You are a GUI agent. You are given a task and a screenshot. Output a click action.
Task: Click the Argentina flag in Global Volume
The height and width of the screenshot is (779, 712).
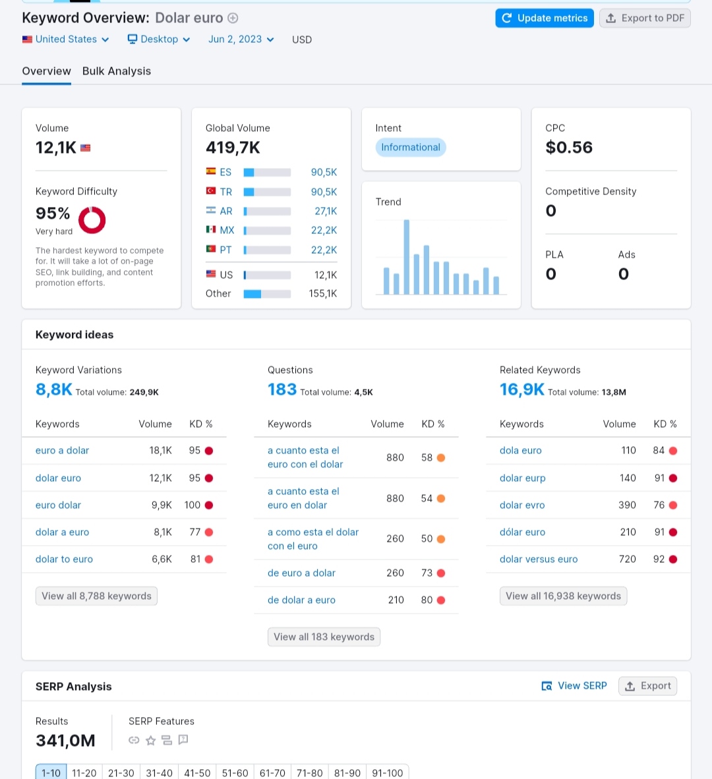(x=211, y=210)
